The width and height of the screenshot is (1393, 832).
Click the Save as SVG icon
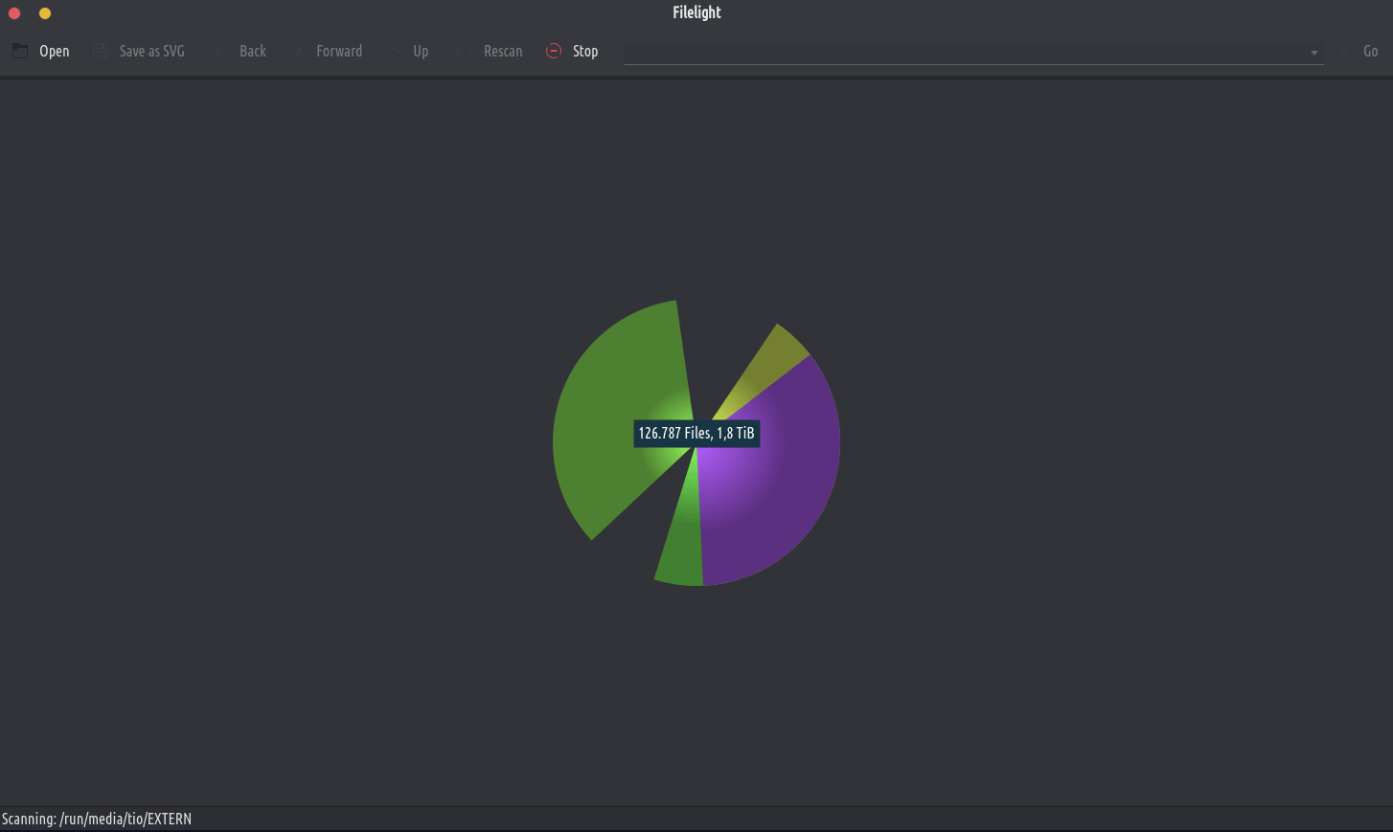coord(101,51)
